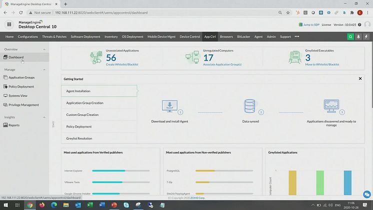Screen dimensions: 373x210
Task: Open the notifications bell icon
Action: [x=358, y=36]
